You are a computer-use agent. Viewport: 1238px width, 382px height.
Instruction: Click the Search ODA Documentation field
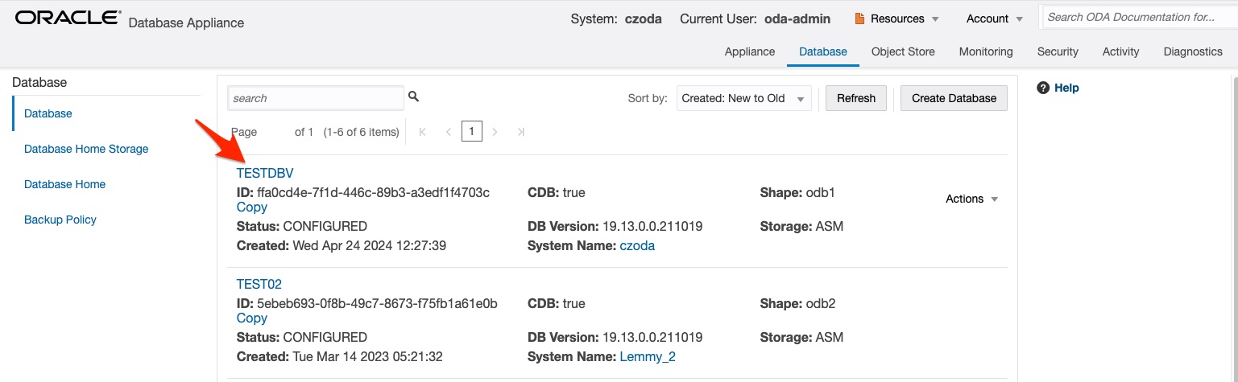click(x=1139, y=17)
